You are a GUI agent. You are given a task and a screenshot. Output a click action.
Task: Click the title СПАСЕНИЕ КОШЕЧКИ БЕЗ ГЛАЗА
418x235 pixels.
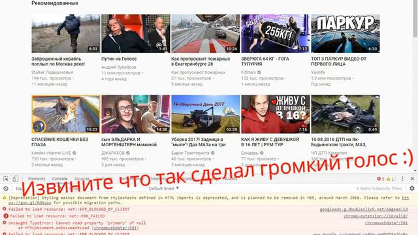pyautogui.click(x=59, y=142)
